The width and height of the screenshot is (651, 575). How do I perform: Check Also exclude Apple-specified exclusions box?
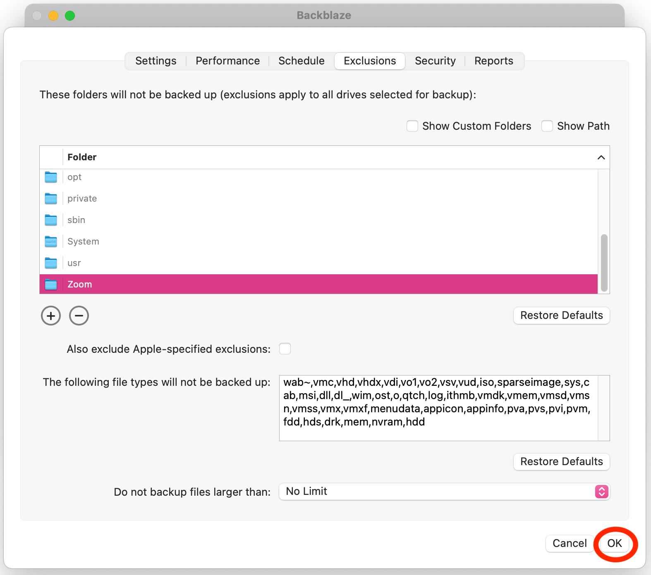coord(285,349)
